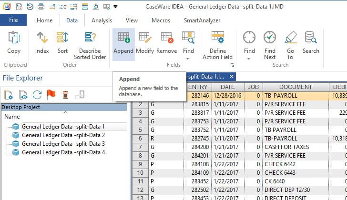The height and width of the screenshot is (200, 347).
Task: Click the Modify field button
Action: [x=145, y=42]
